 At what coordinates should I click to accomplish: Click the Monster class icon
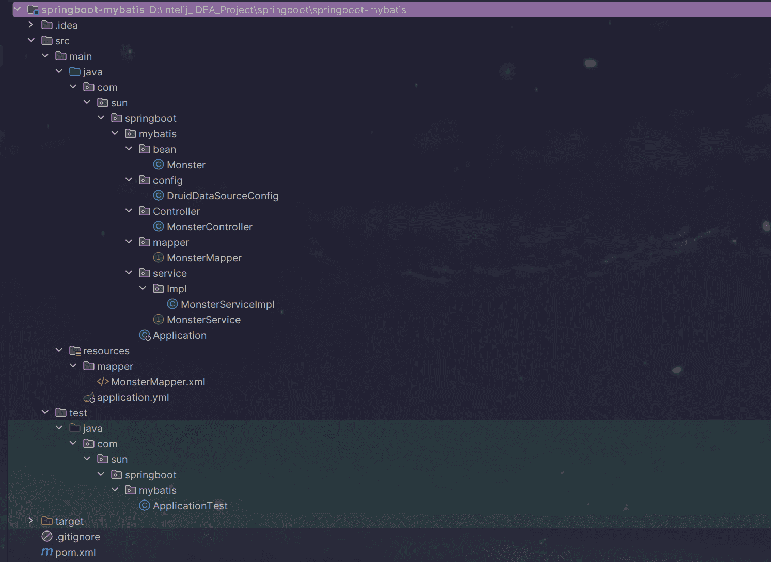pos(159,165)
